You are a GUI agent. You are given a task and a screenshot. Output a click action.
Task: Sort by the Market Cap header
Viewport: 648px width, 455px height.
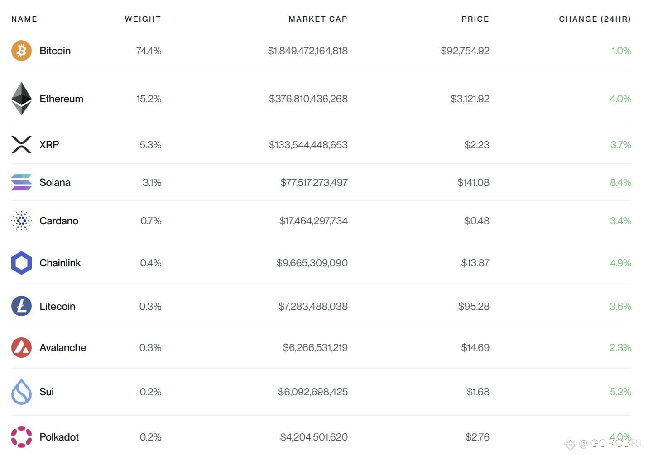point(318,19)
